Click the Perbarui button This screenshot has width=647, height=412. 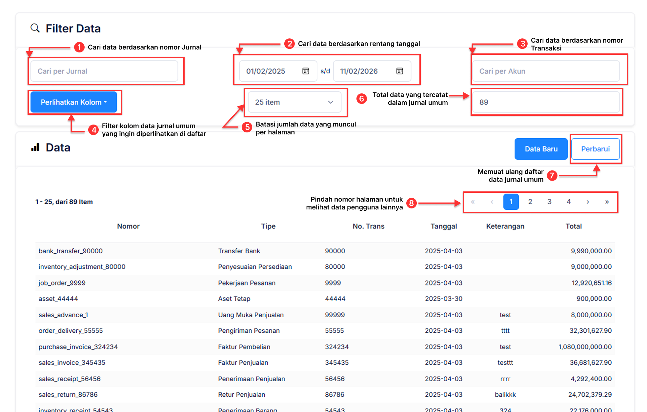(x=595, y=149)
